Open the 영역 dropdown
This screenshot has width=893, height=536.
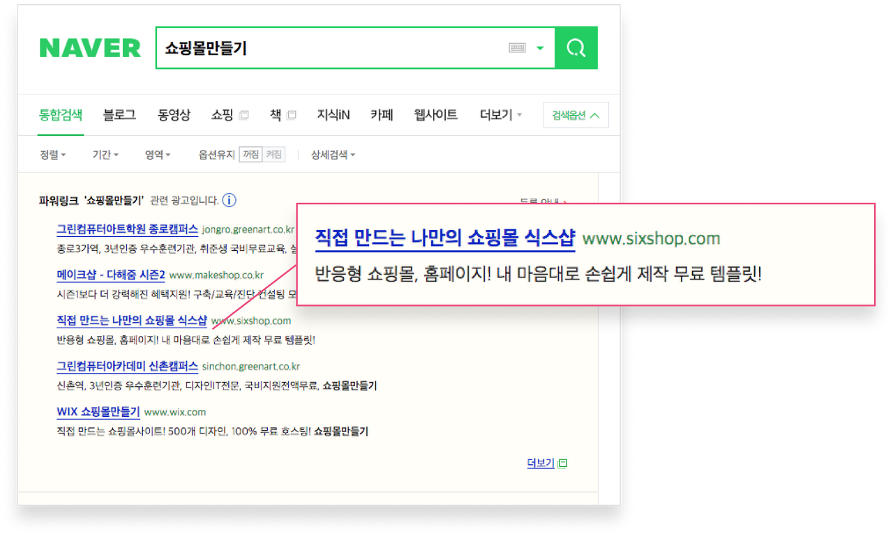pos(158,155)
